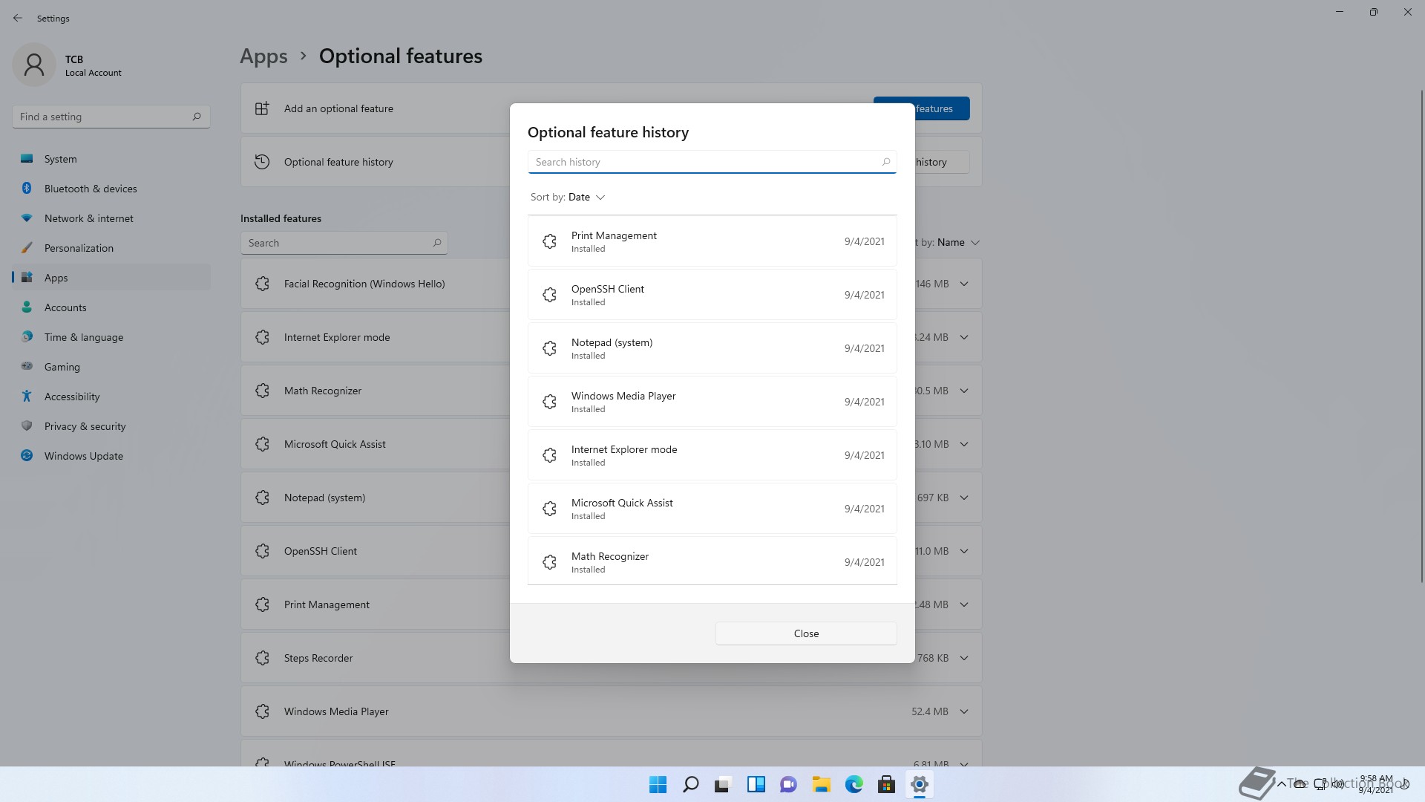Image resolution: width=1425 pixels, height=802 pixels.
Task: Click OpenSSH Client puzzle icon in history list
Action: 549,295
